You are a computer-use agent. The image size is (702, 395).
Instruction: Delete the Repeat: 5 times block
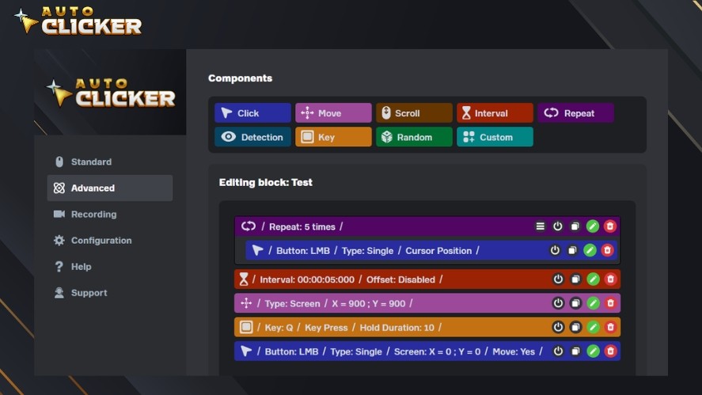(609, 226)
